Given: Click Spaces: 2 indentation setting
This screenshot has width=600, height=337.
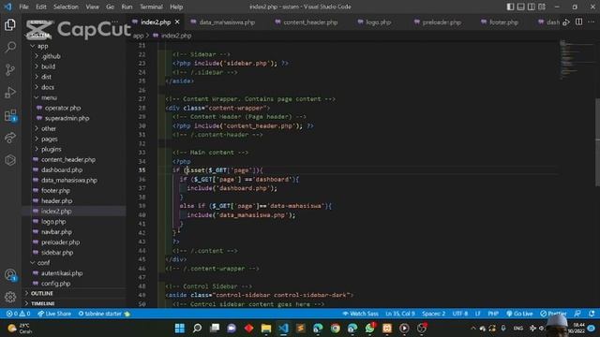Looking at the screenshot, I should pyautogui.click(x=433, y=314).
